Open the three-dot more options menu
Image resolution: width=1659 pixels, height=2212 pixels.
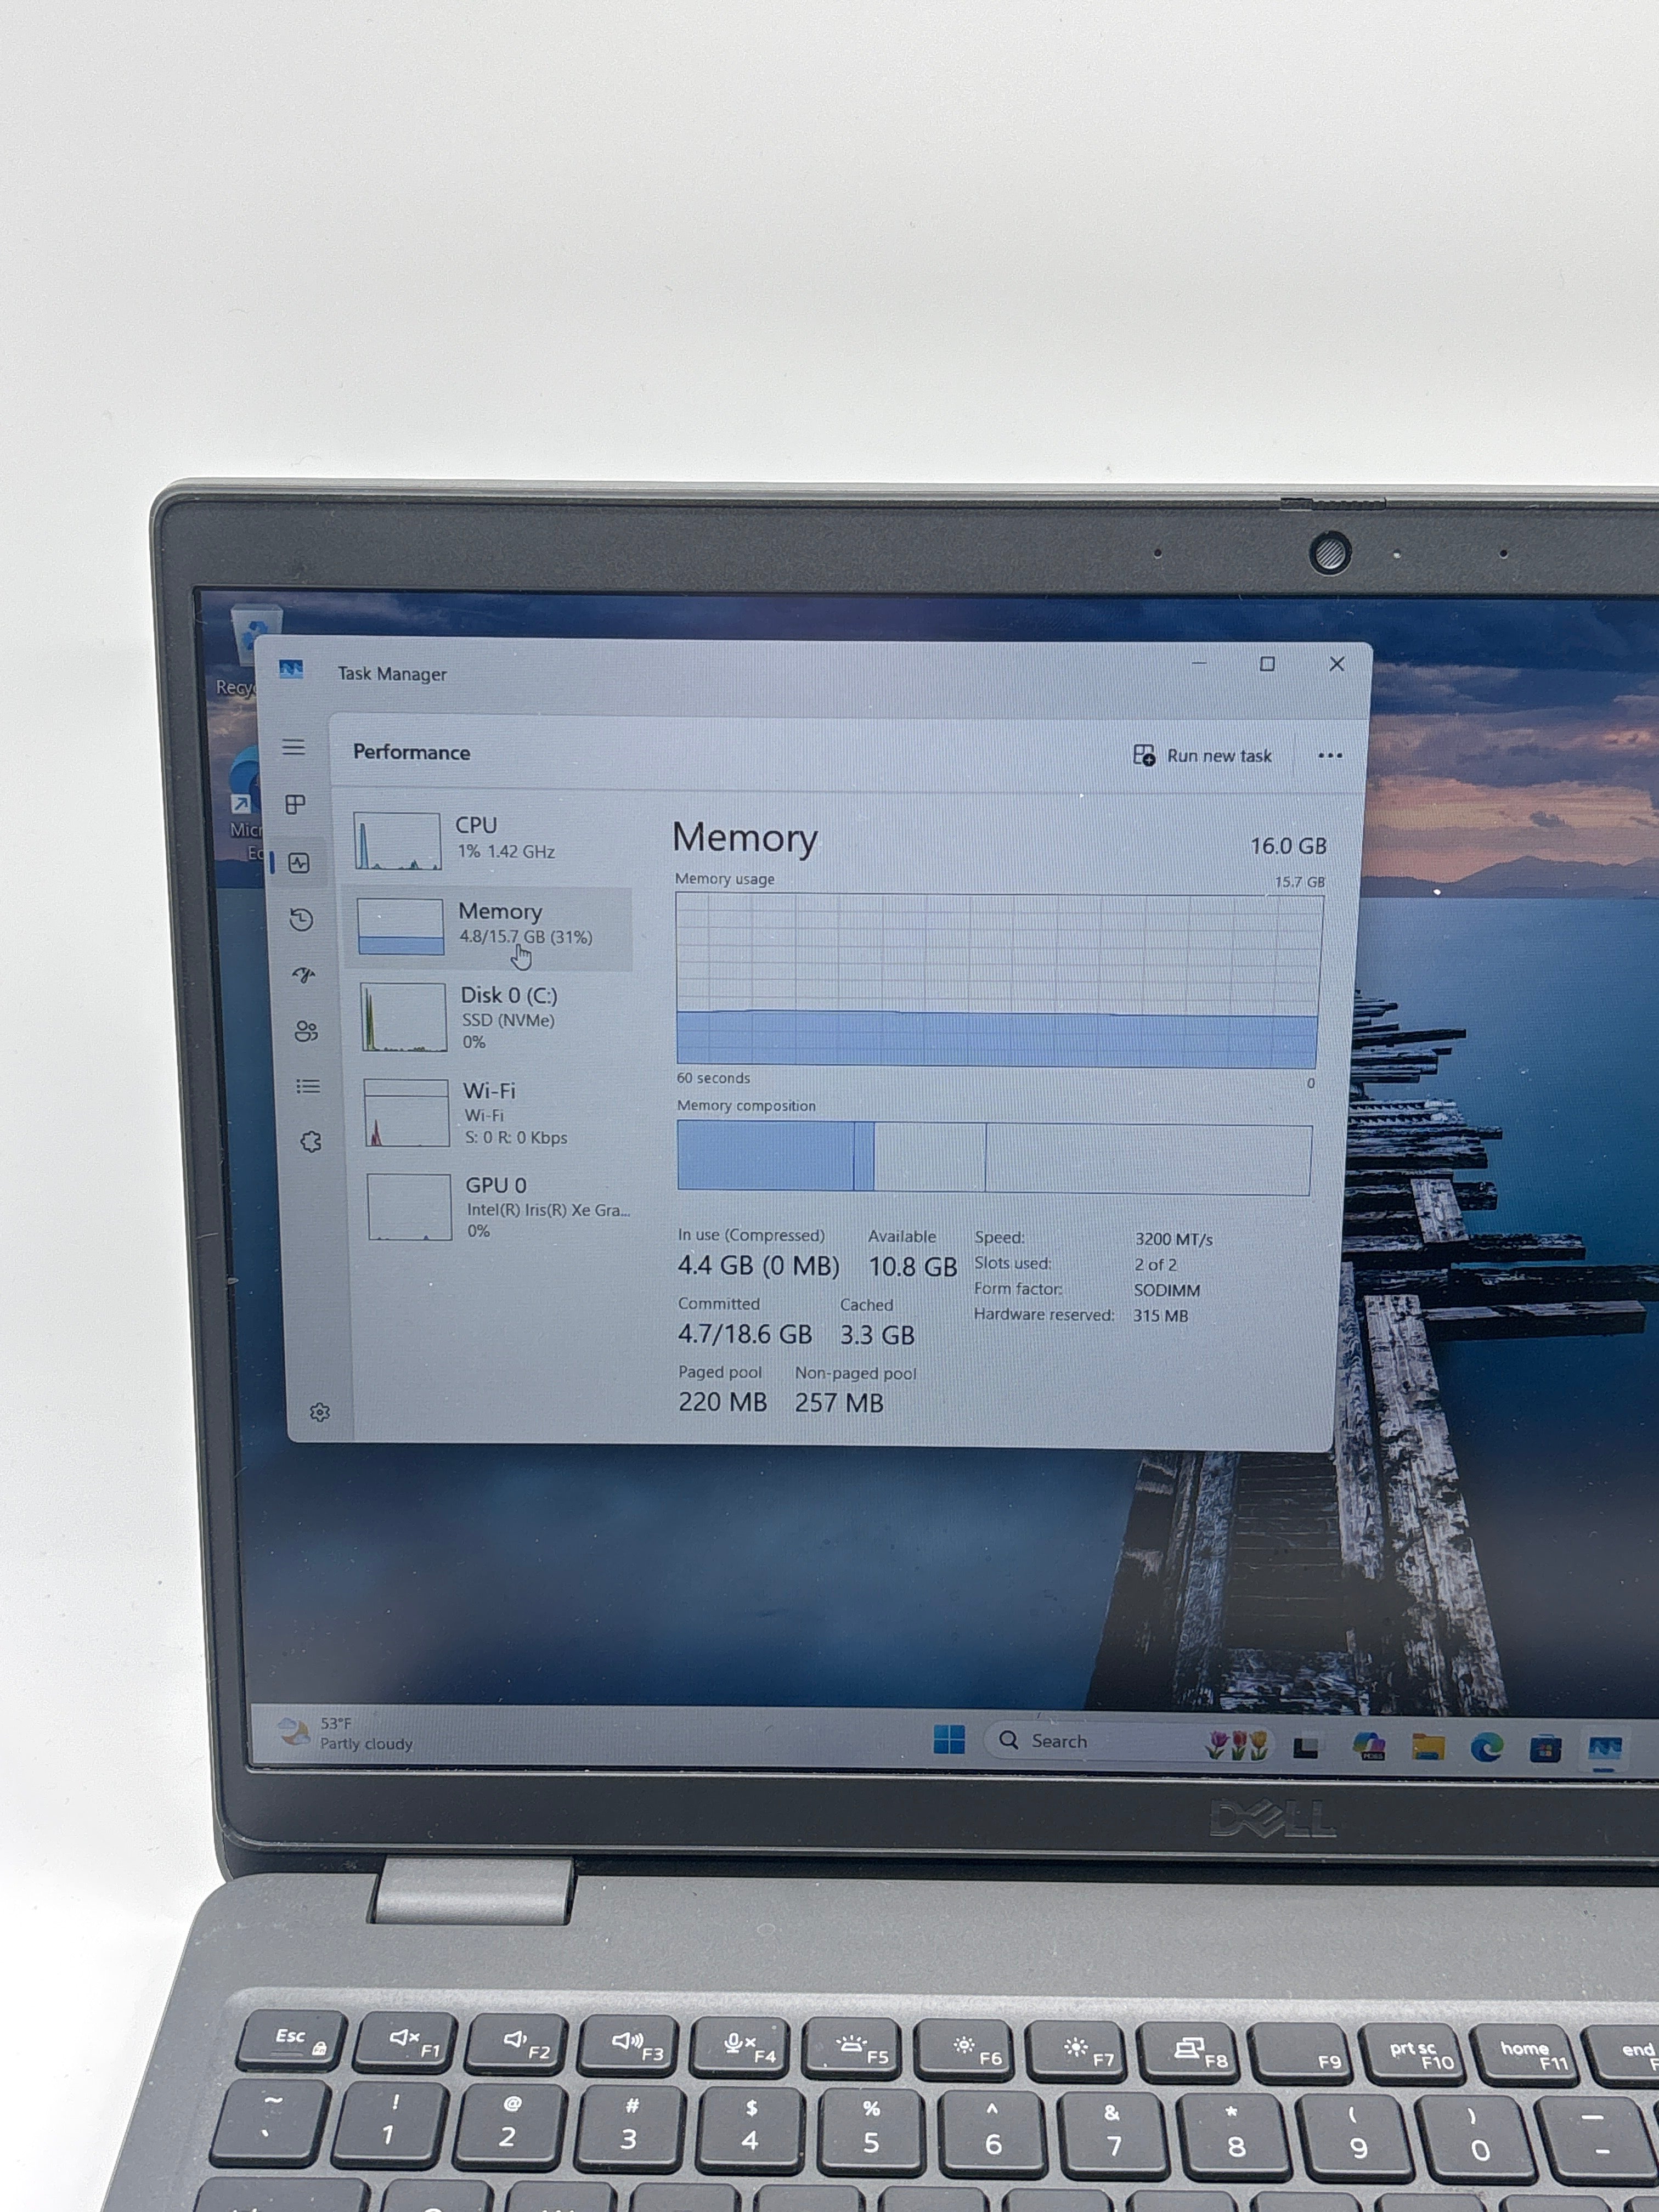1330,756
